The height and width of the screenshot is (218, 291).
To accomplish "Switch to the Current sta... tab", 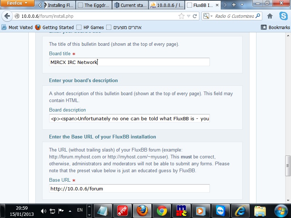I will pos(131,5).
